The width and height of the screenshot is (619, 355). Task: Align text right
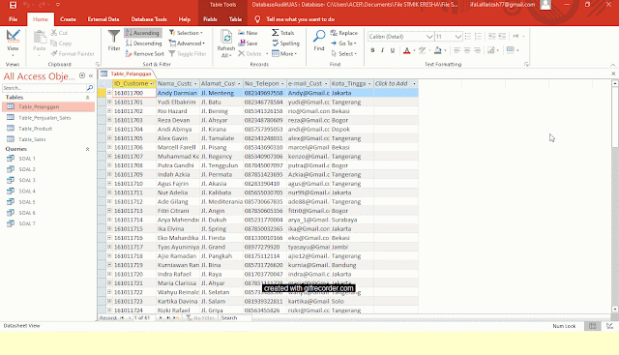click(477, 50)
